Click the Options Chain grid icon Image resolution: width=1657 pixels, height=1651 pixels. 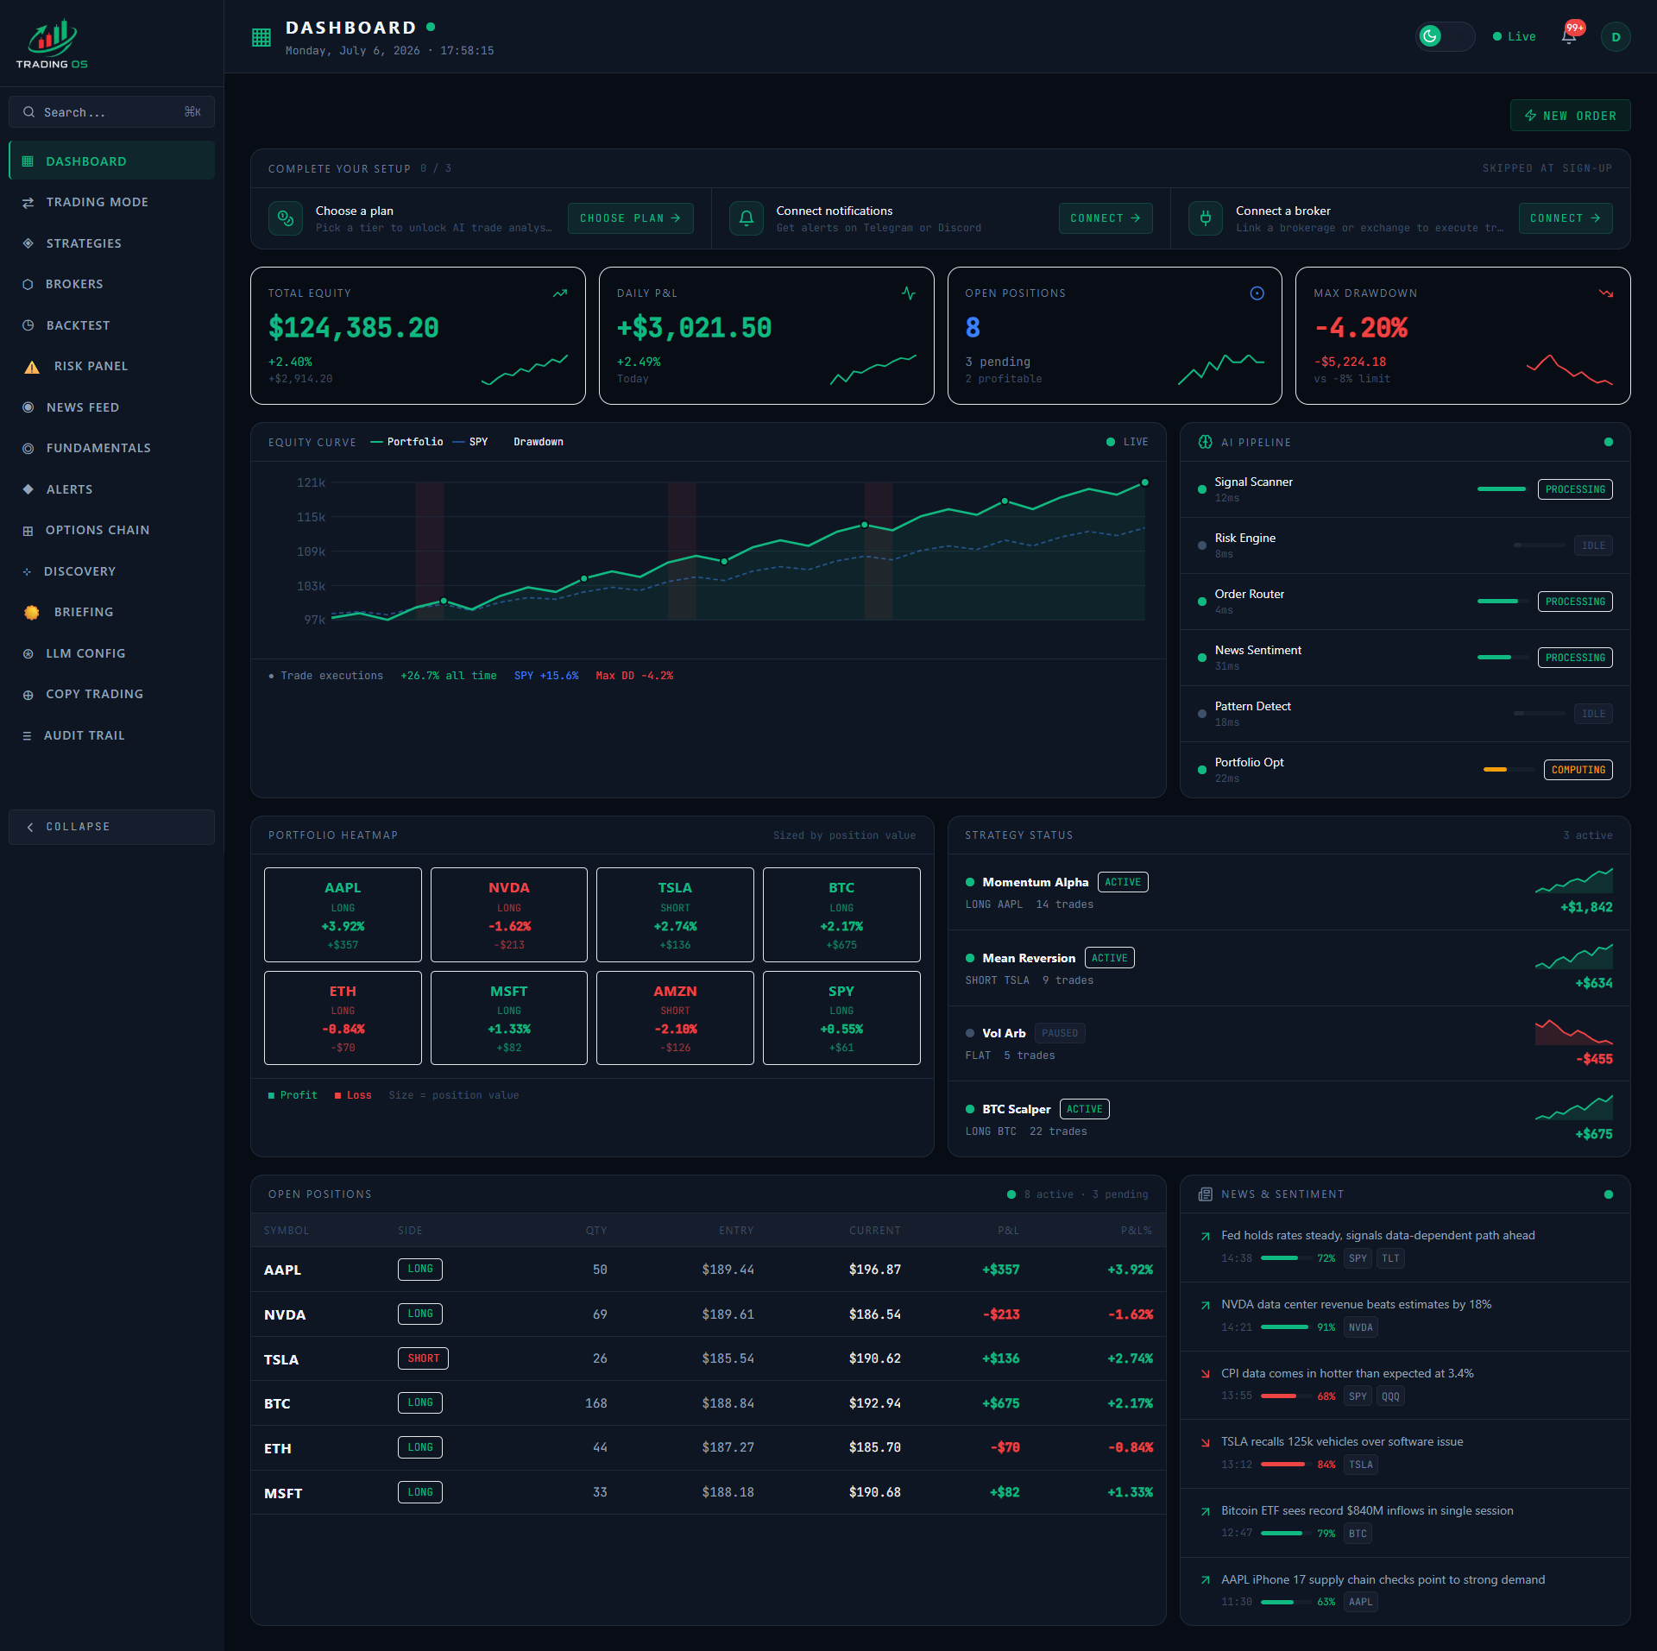28,531
